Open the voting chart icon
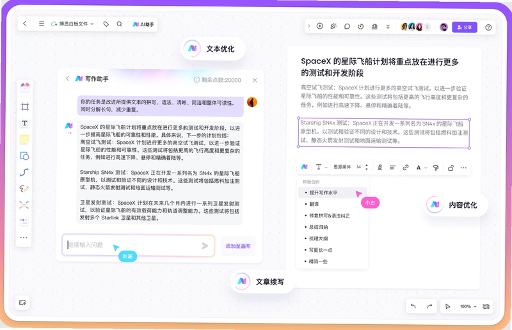 (374, 26)
